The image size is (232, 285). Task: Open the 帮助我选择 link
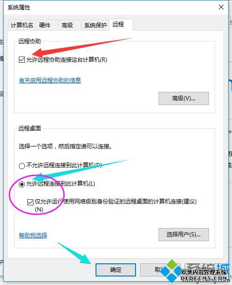(x=33, y=236)
